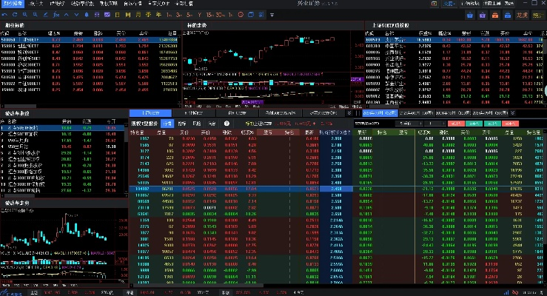The height and width of the screenshot is (296, 547).
Task: Expand the underlying-ETF tabs overflow chevron
Action: 349,113
